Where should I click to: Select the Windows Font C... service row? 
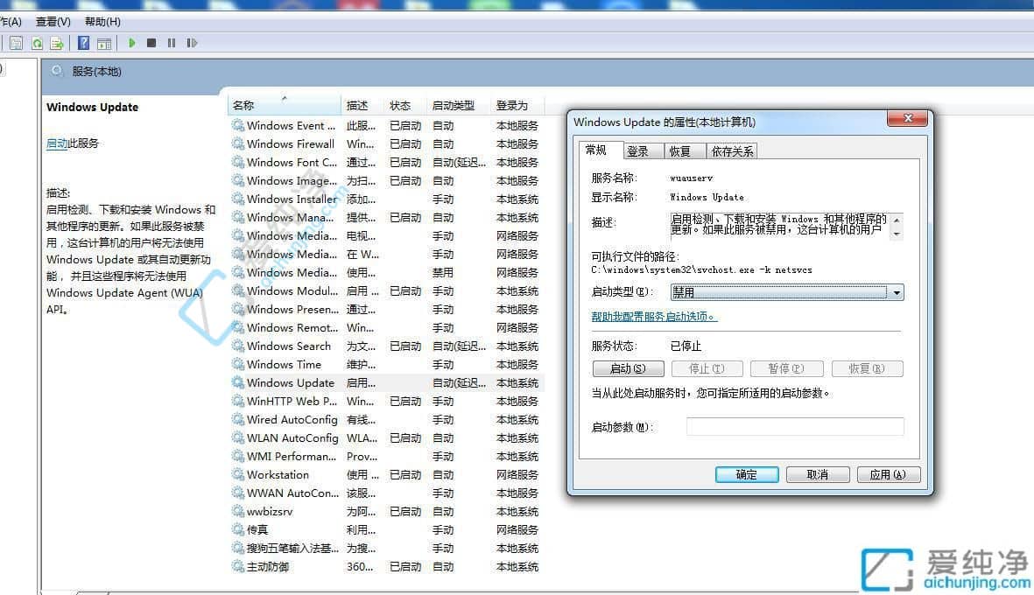(x=386, y=162)
